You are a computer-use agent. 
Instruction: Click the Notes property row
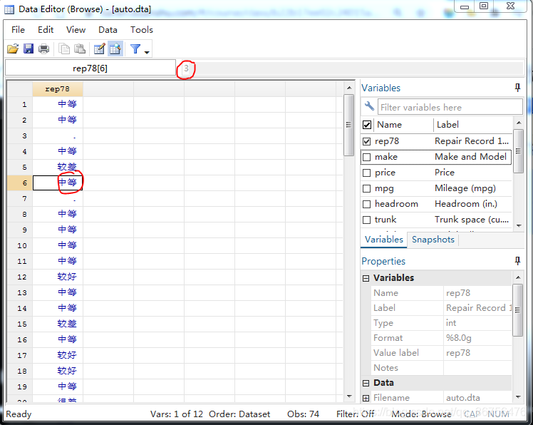pyautogui.click(x=441, y=368)
